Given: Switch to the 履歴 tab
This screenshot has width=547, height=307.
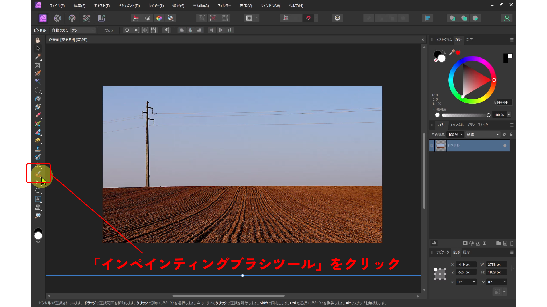Looking at the screenshot, I should (467, 252).
